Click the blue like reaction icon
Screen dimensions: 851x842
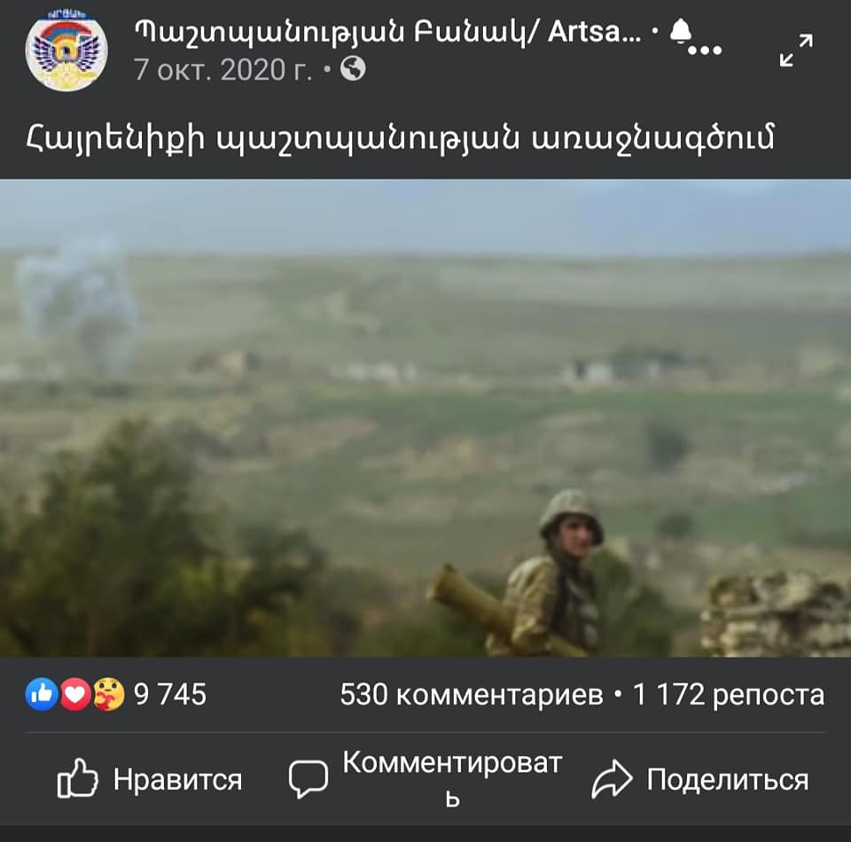(x=42, y=694)
